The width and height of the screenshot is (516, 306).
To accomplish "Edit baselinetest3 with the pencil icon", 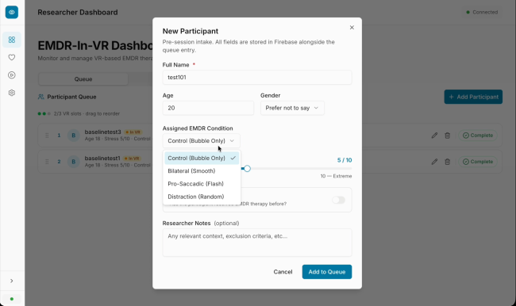I will pyautogui.click(x=434, y=136).
